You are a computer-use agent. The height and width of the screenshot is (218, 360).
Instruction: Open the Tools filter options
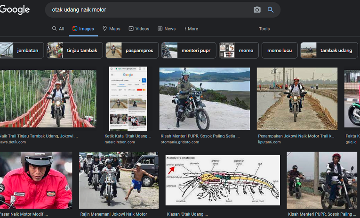264,29
